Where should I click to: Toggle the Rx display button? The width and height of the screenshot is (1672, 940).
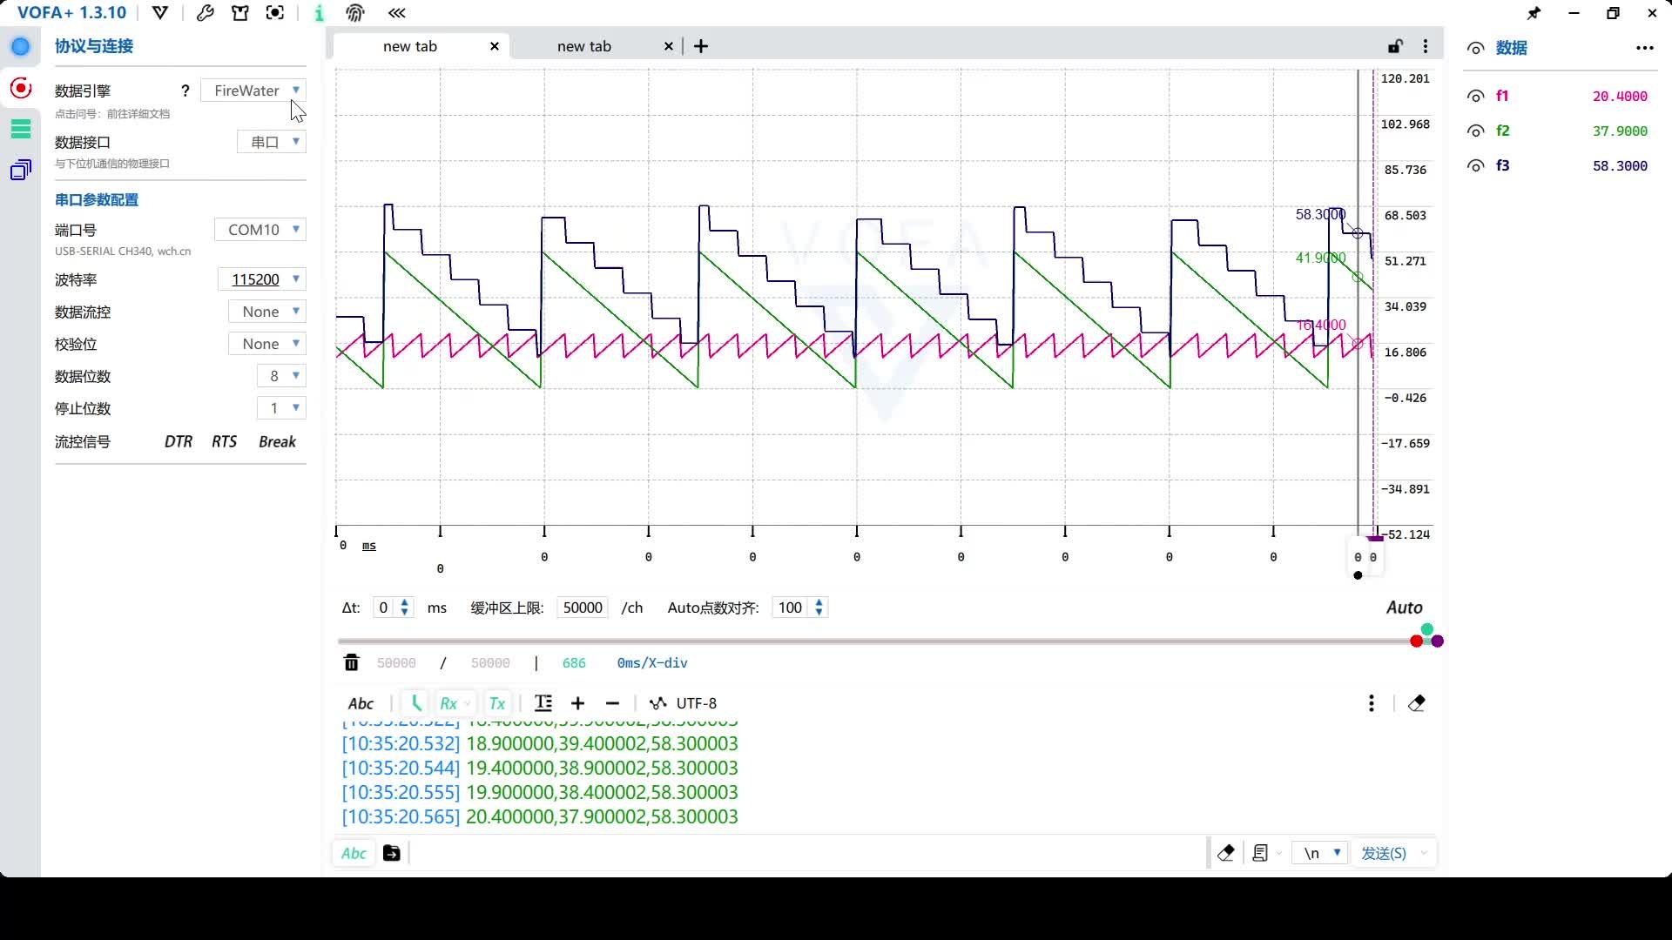[x=448, y=703]
